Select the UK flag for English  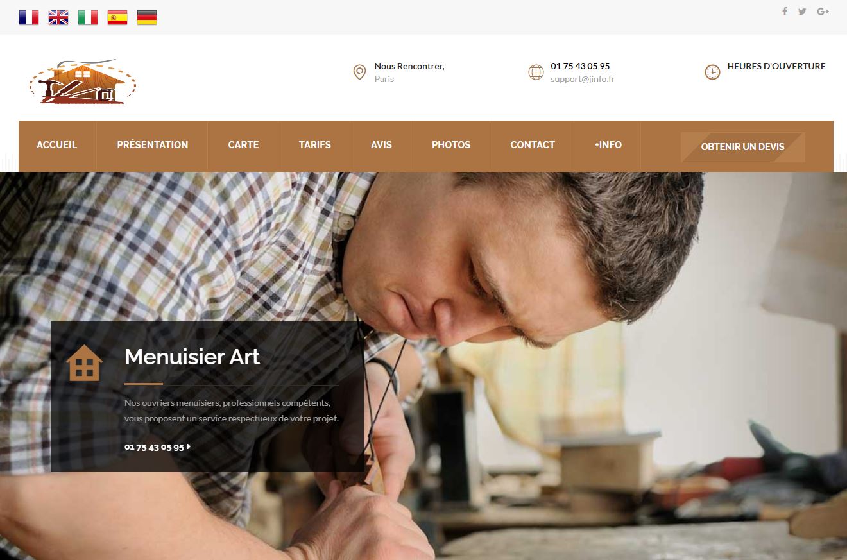point(58,17)
